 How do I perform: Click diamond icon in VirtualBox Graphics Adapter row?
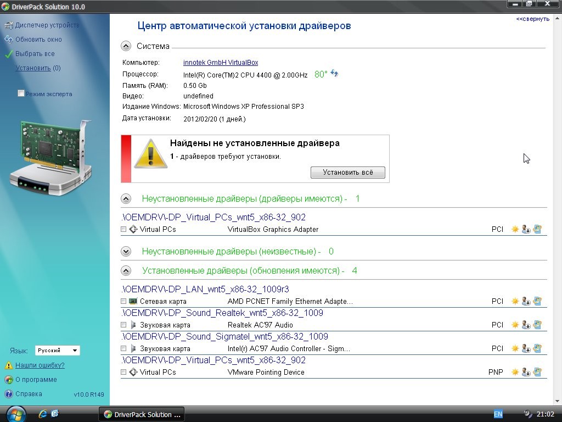(x=133, y=229)
